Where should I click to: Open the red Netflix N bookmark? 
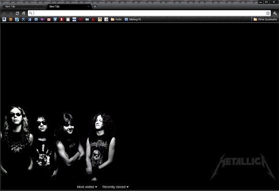61,19
